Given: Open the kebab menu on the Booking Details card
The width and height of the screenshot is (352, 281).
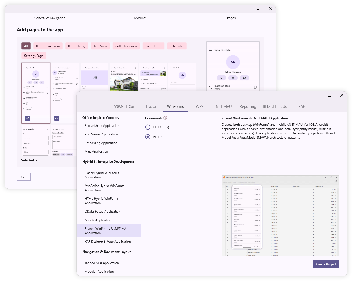Looking at the screenshot, I should [164, 68].
